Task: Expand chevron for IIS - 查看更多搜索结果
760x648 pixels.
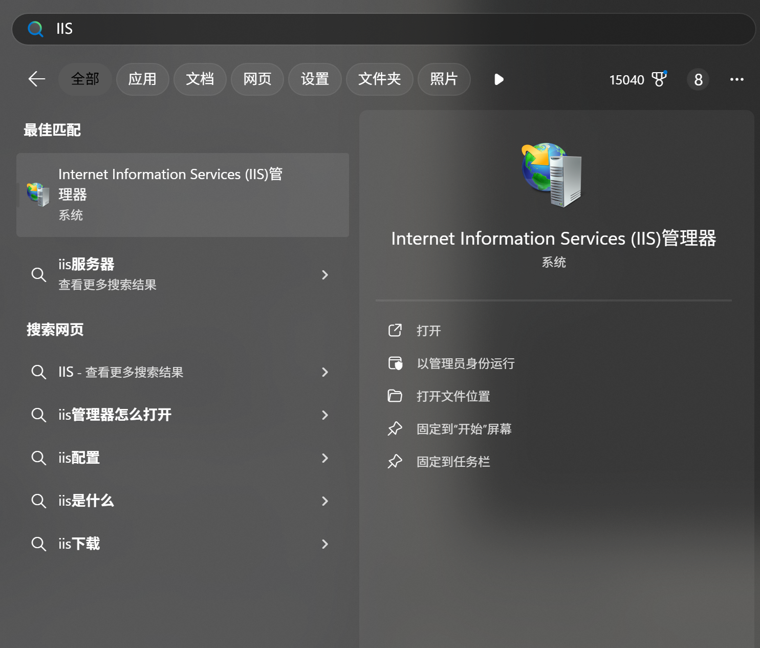Action: pyautogui.click(x=325, y=372)
